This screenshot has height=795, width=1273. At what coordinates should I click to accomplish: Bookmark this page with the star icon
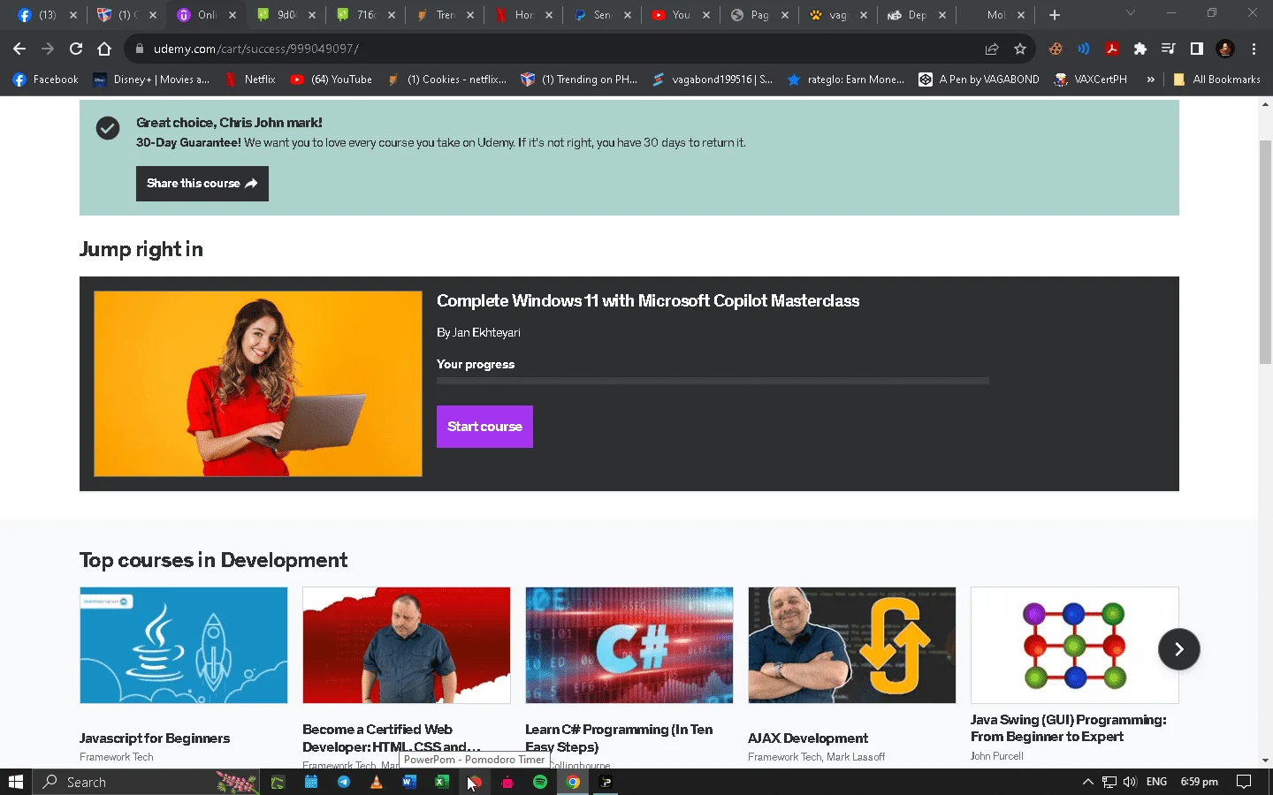click(x=1020, y=49)
